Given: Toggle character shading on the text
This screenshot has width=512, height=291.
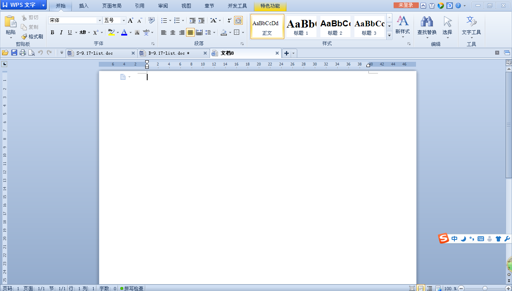Looking at the screenshot, I should point(137,32).
